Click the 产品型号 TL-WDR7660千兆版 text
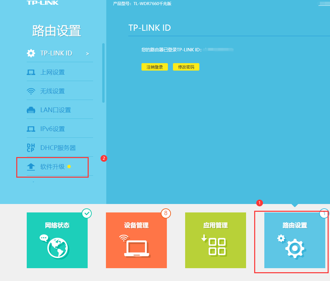This screenshot has height=281, width=330. 142,4
